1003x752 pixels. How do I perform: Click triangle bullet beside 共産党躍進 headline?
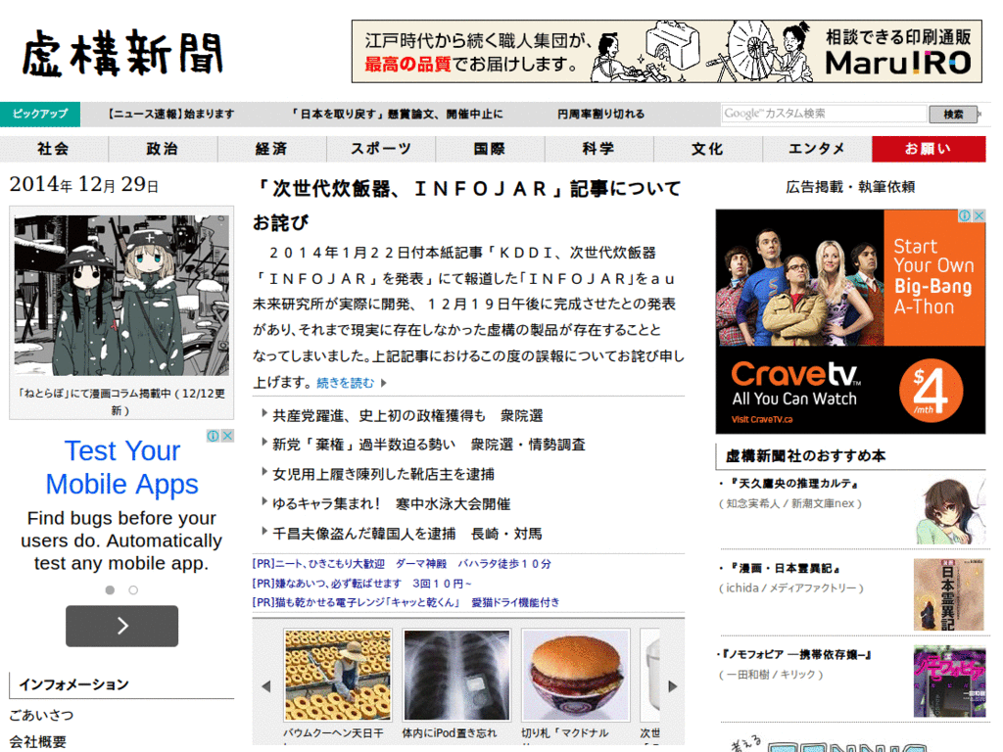[x=264, y=414]
